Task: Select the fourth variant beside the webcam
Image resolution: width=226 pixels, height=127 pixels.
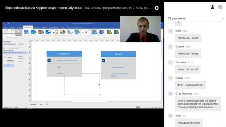Action: pos(117,32)
